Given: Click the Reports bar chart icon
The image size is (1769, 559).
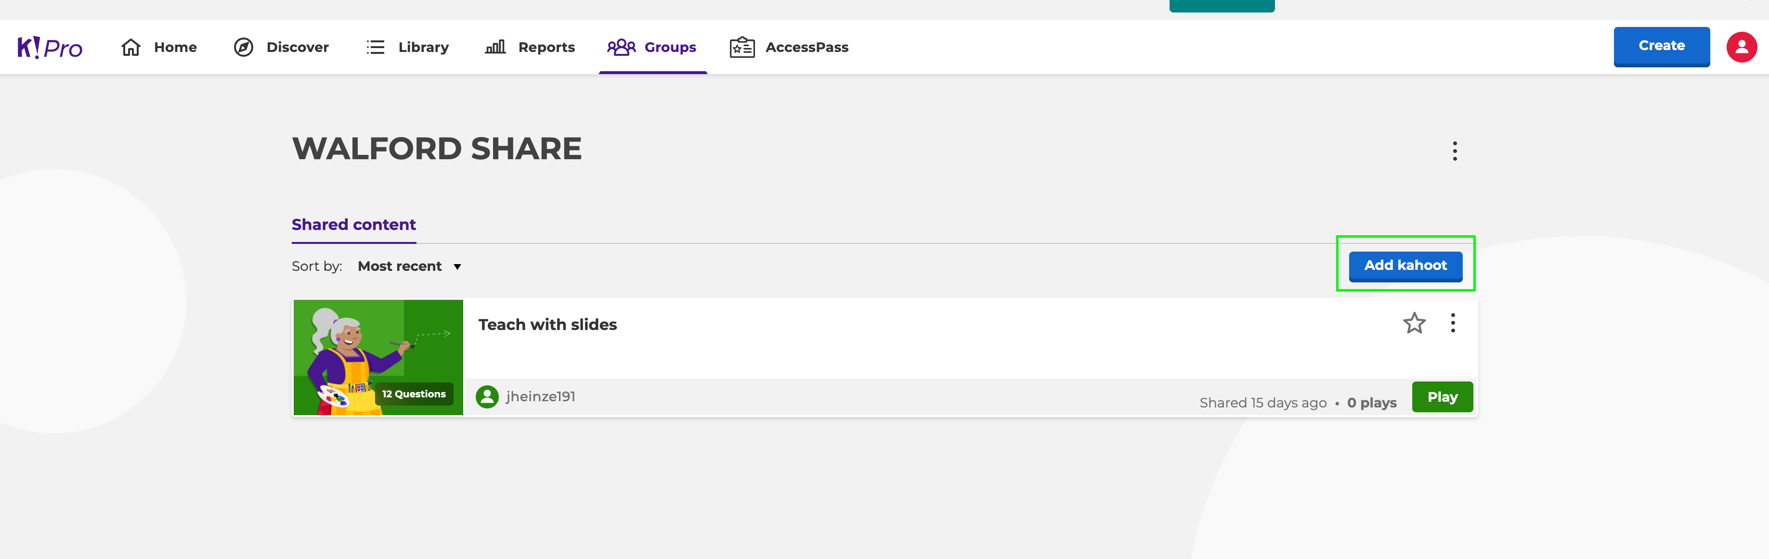Looking at the screenshot, I should [x=495, y=47].
